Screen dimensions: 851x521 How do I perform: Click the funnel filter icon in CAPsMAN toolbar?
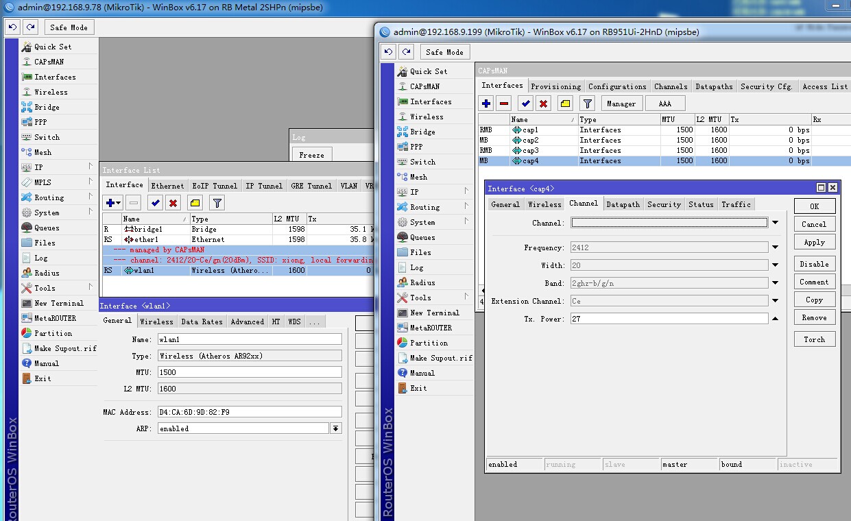[588, 104]
